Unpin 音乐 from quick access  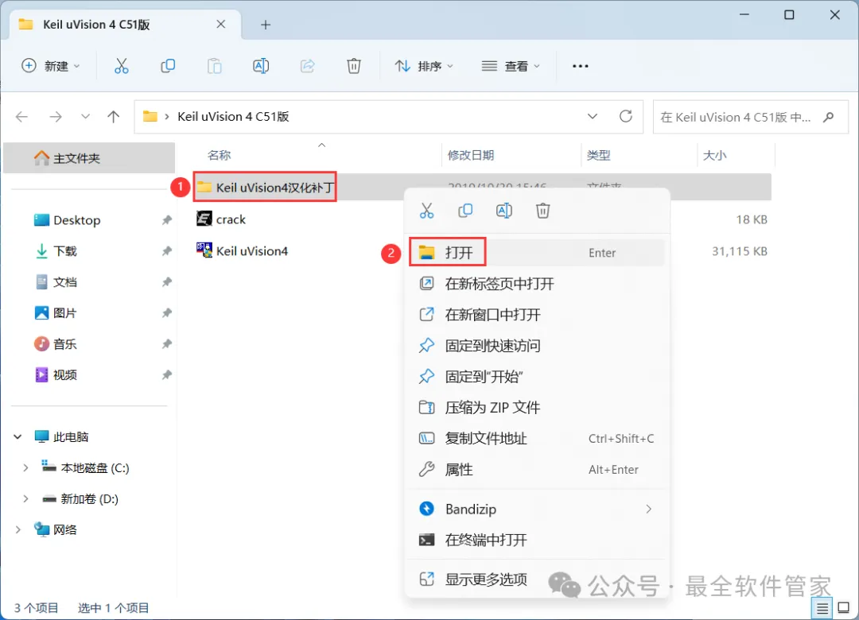pos(166,344)
